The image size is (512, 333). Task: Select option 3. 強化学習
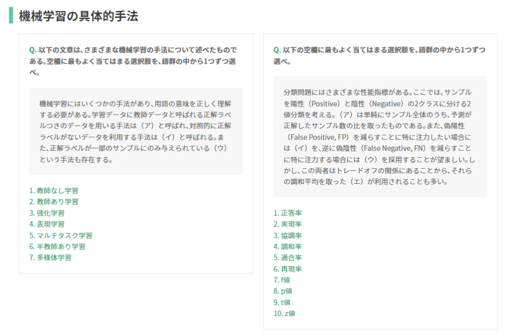click(46, 213)
